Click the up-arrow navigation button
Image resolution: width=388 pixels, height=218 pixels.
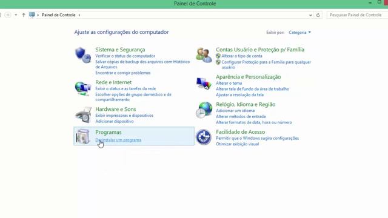(24, 15)
